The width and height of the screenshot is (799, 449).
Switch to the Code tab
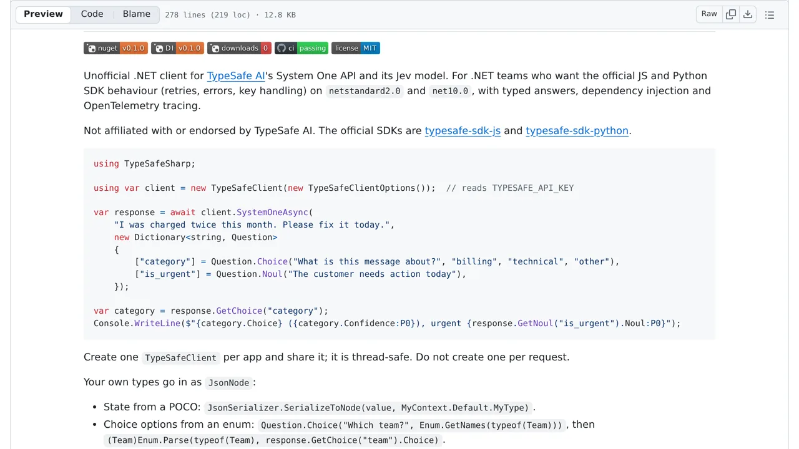point(92,14)
